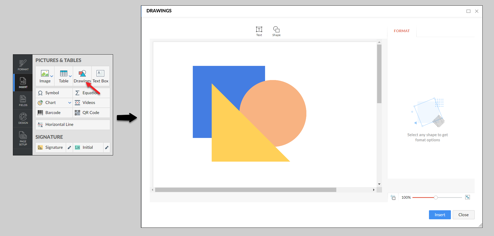Click the 100% zoom value
The image size is (494, 236).
[406, 198]
